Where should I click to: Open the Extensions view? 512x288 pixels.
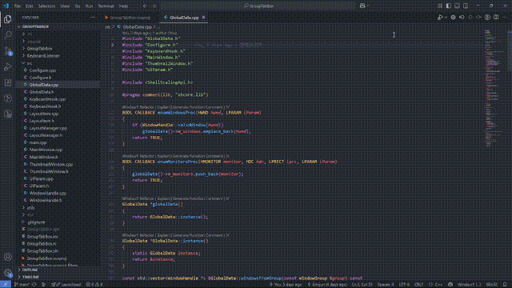pos(8,82)
